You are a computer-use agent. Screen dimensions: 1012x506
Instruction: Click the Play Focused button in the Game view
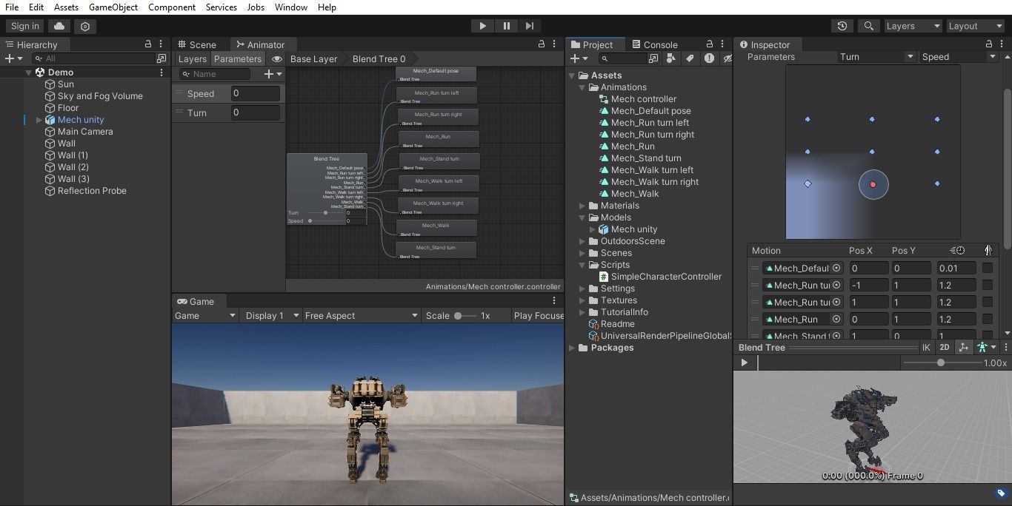538,315
